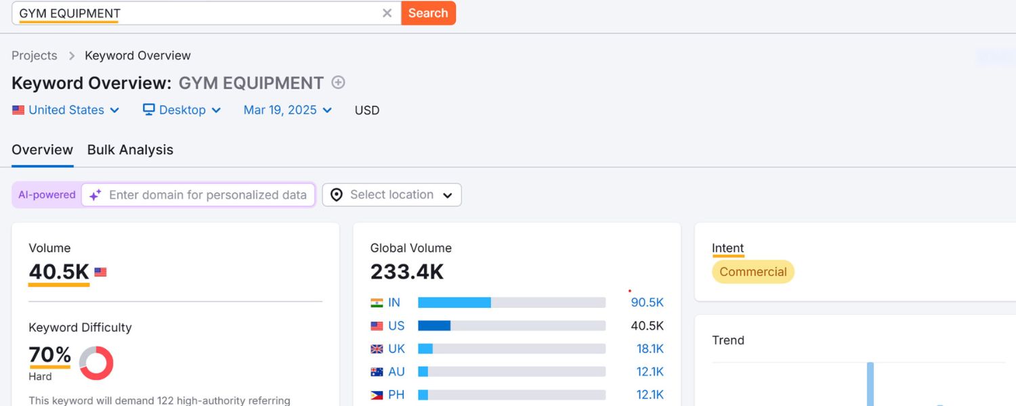Click the location pin icon in Select location
1016x406 pixels.
[337, 195]
